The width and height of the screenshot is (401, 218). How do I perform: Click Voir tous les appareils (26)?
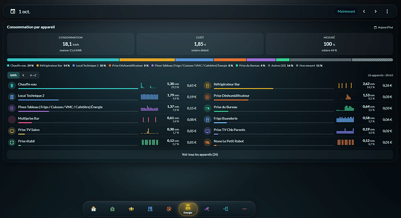(x=200, y=155)
